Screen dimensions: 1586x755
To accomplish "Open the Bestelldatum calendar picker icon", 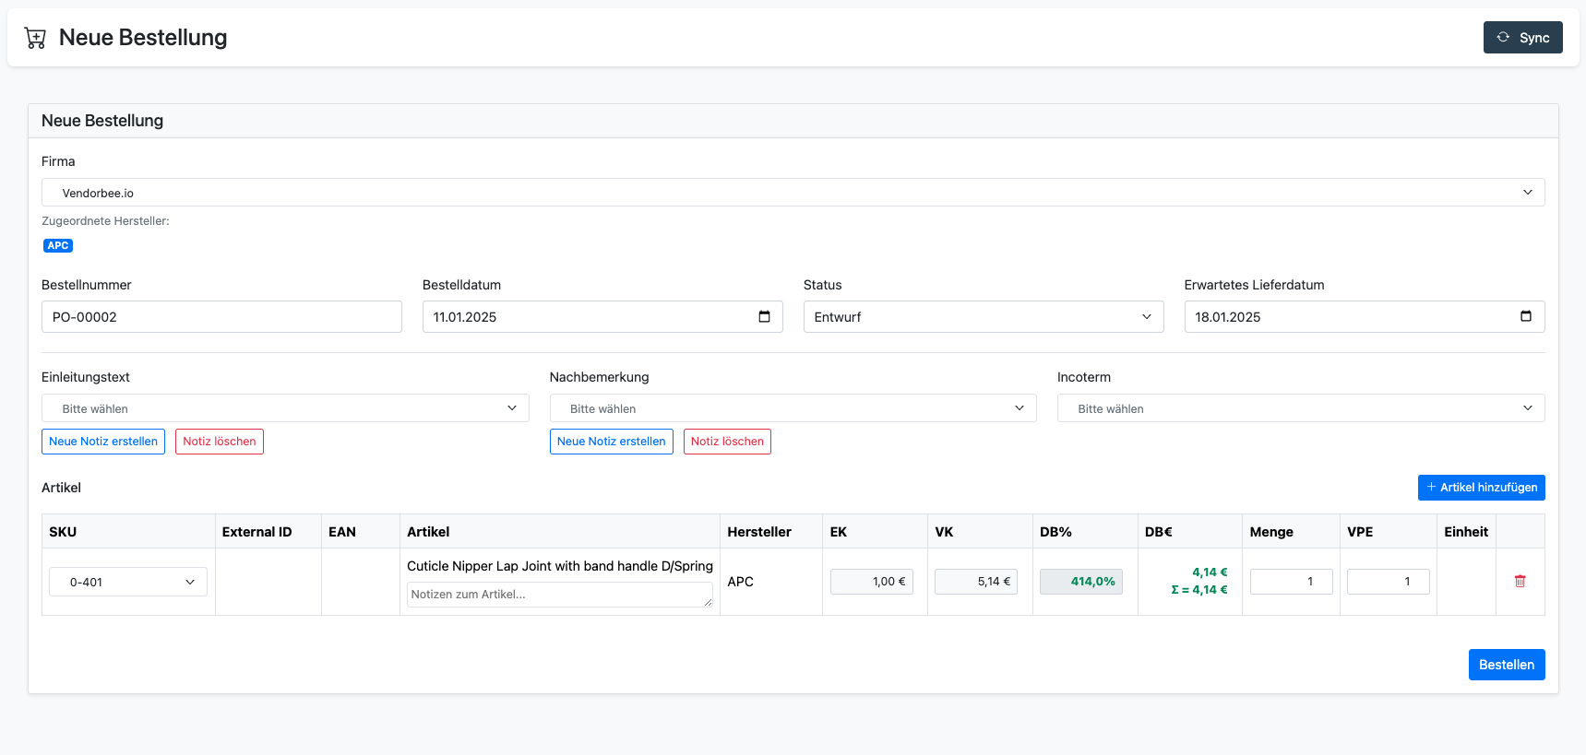I will click(764, 317).
